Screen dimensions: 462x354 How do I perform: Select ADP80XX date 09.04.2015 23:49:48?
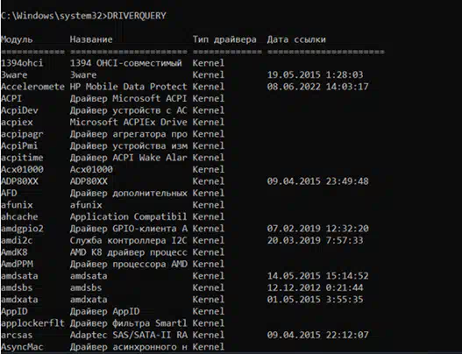(317, 181)
